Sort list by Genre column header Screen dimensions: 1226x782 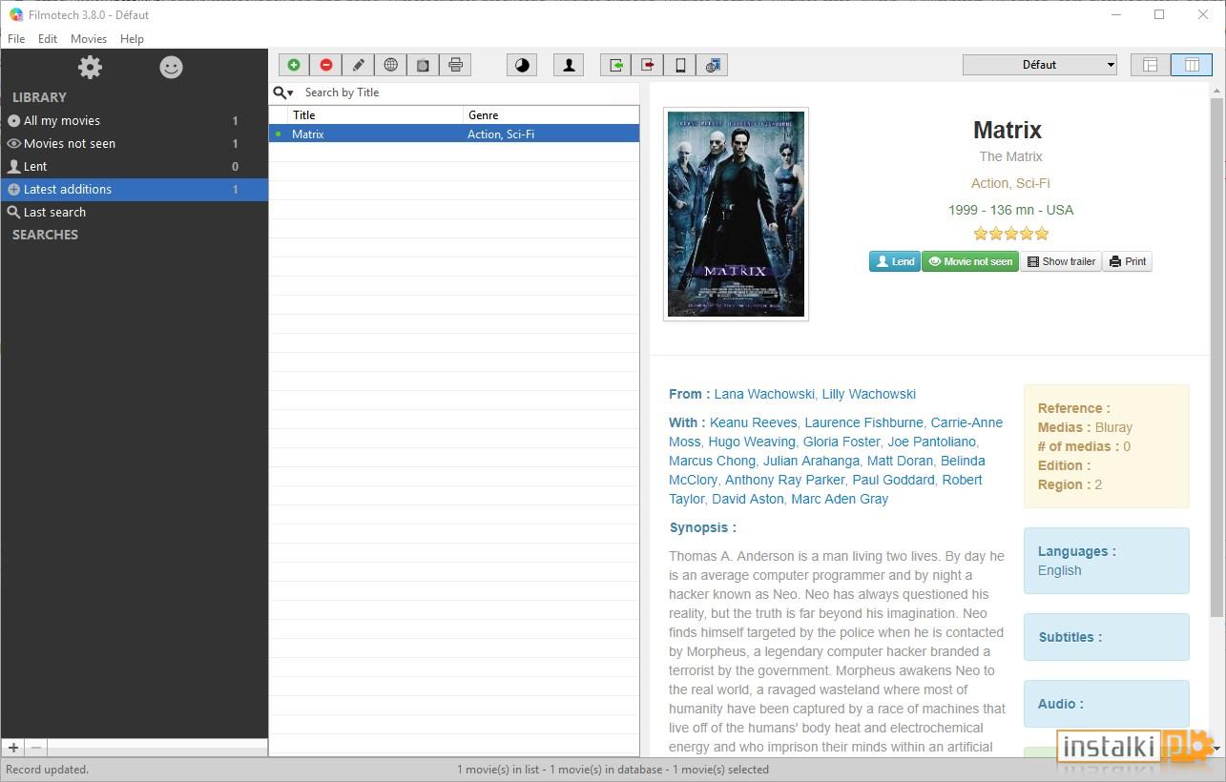551,114
